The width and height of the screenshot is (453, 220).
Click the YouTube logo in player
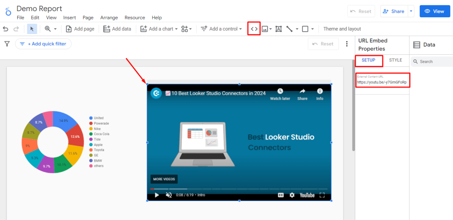307,195
